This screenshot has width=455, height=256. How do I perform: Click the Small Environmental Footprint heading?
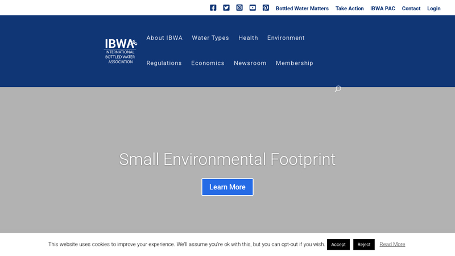pyautogui.click(x=227, y=159)
